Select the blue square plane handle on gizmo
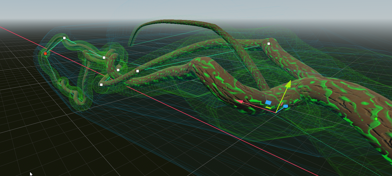 (268, 102)
